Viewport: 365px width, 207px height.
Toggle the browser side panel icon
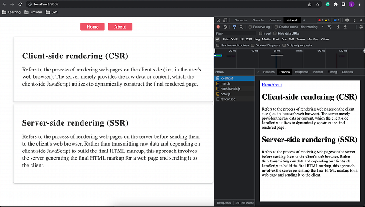[344, 4]
